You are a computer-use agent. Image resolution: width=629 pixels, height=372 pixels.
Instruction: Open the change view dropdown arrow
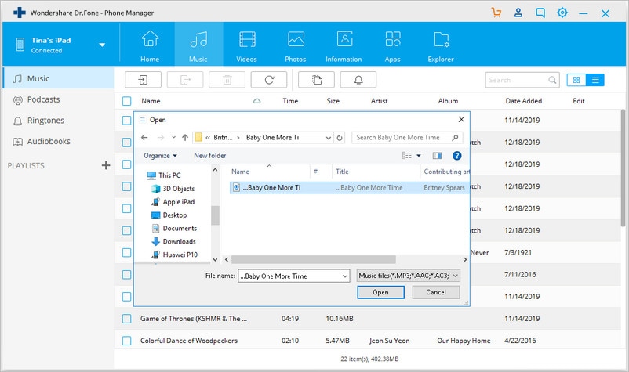point(419,156)
